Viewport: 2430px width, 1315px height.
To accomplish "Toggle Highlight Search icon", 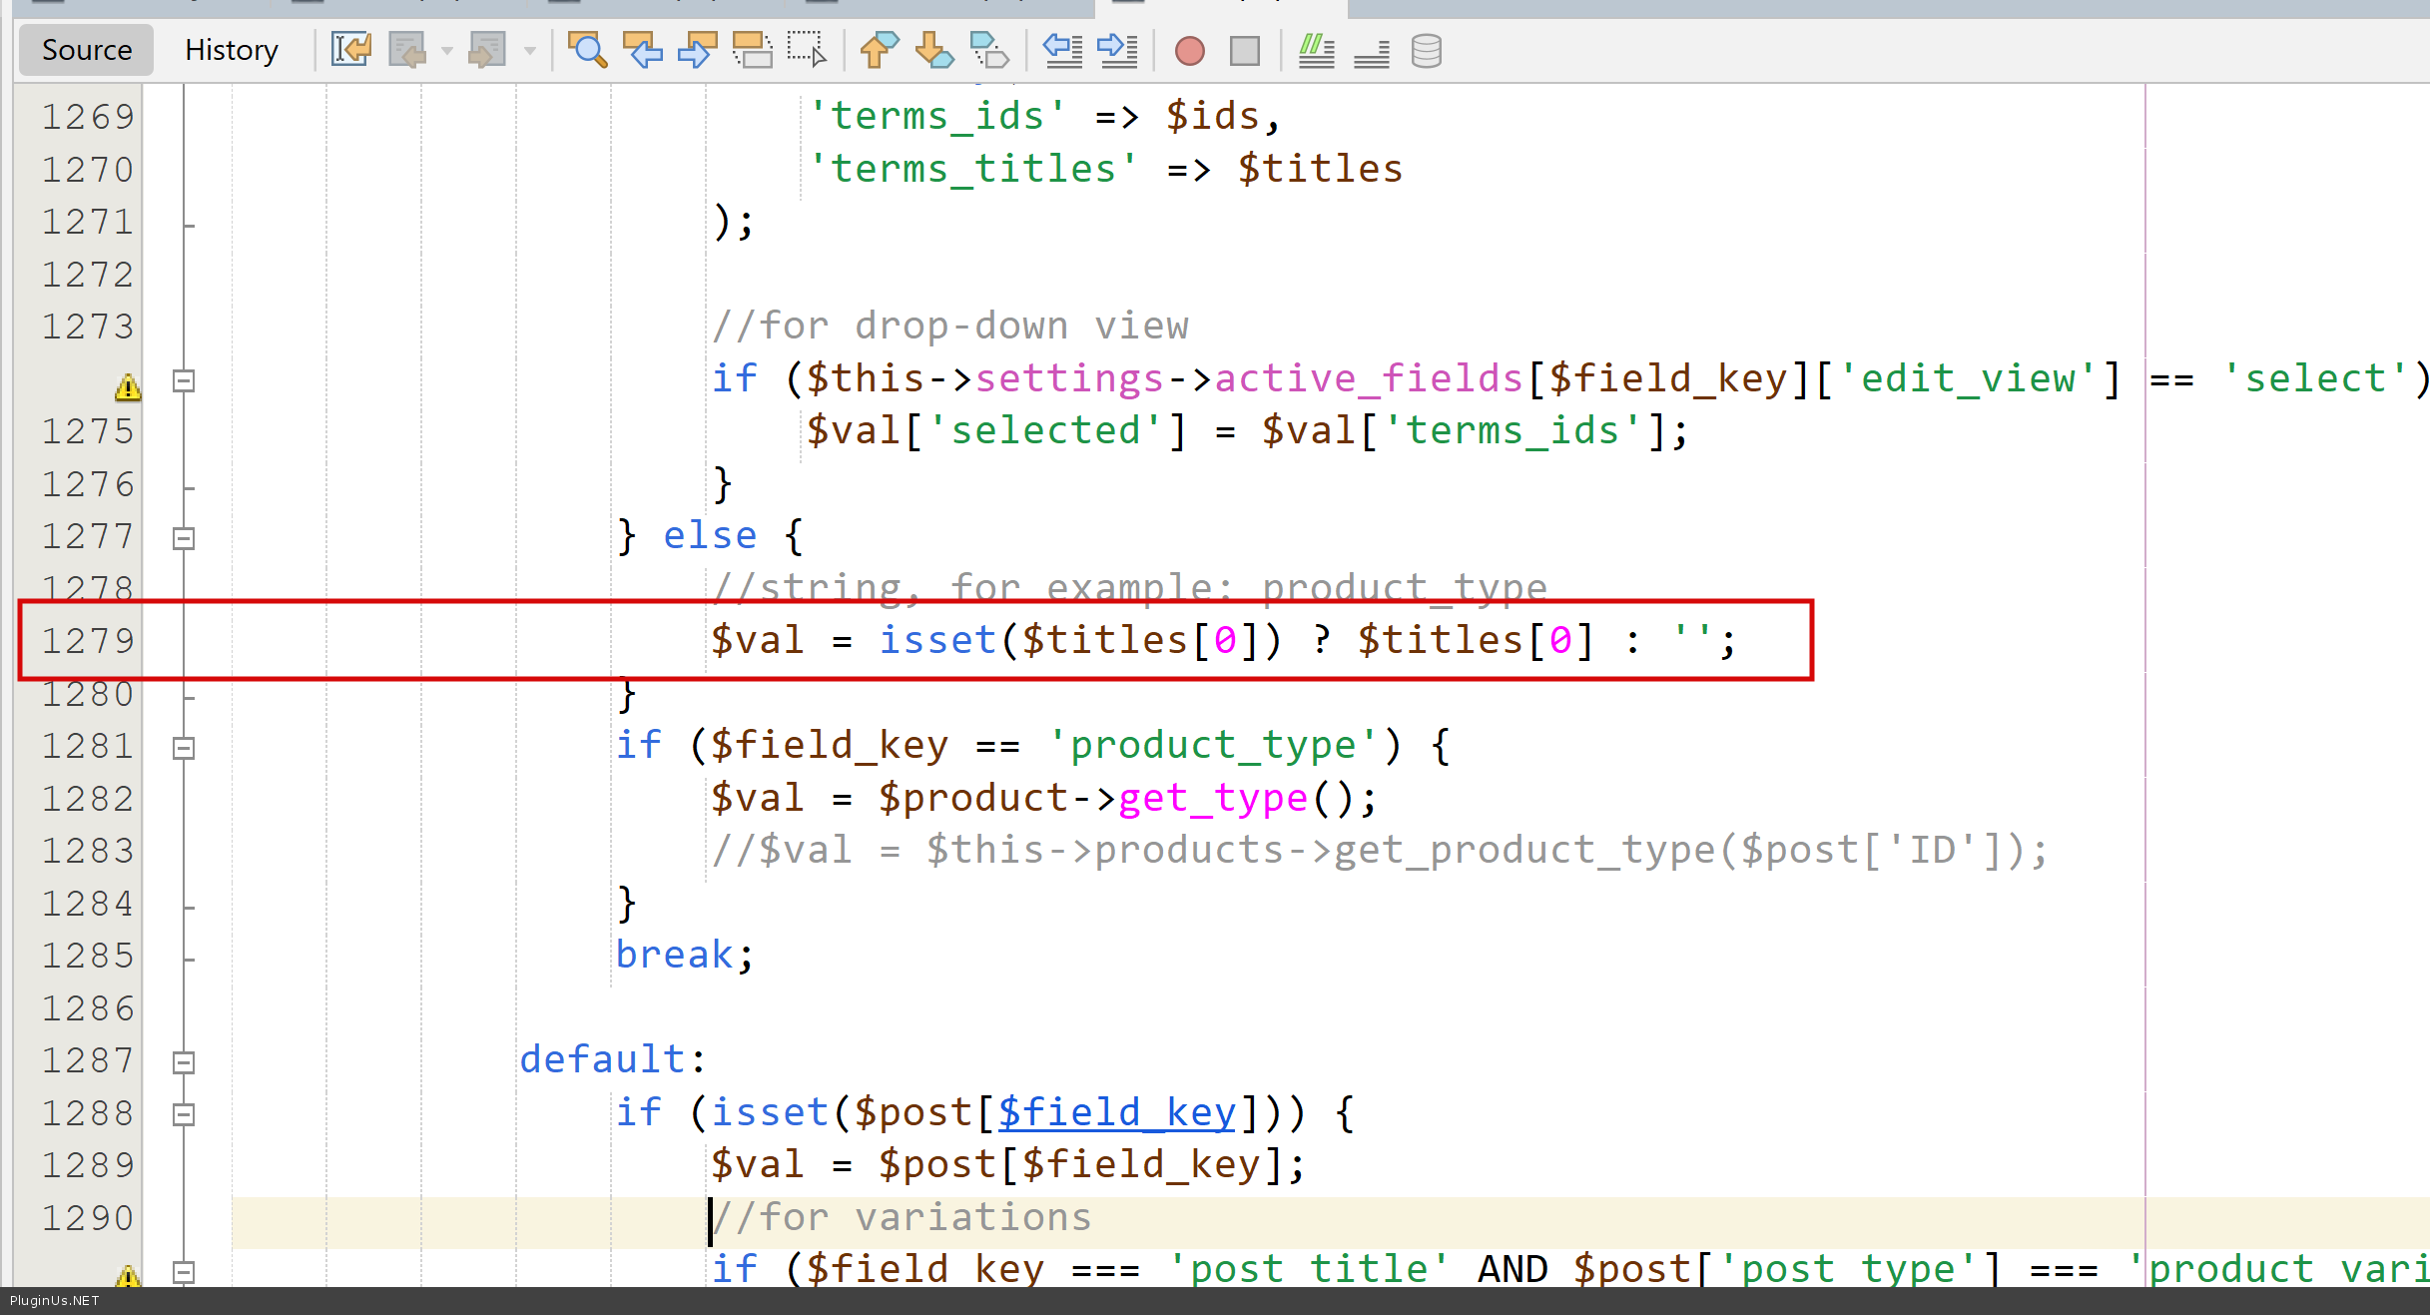I will [x=752, y=50].
